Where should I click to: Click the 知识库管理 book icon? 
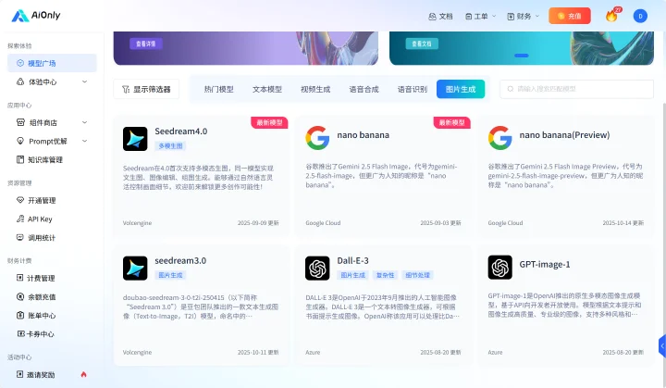[x=20, y=159]
